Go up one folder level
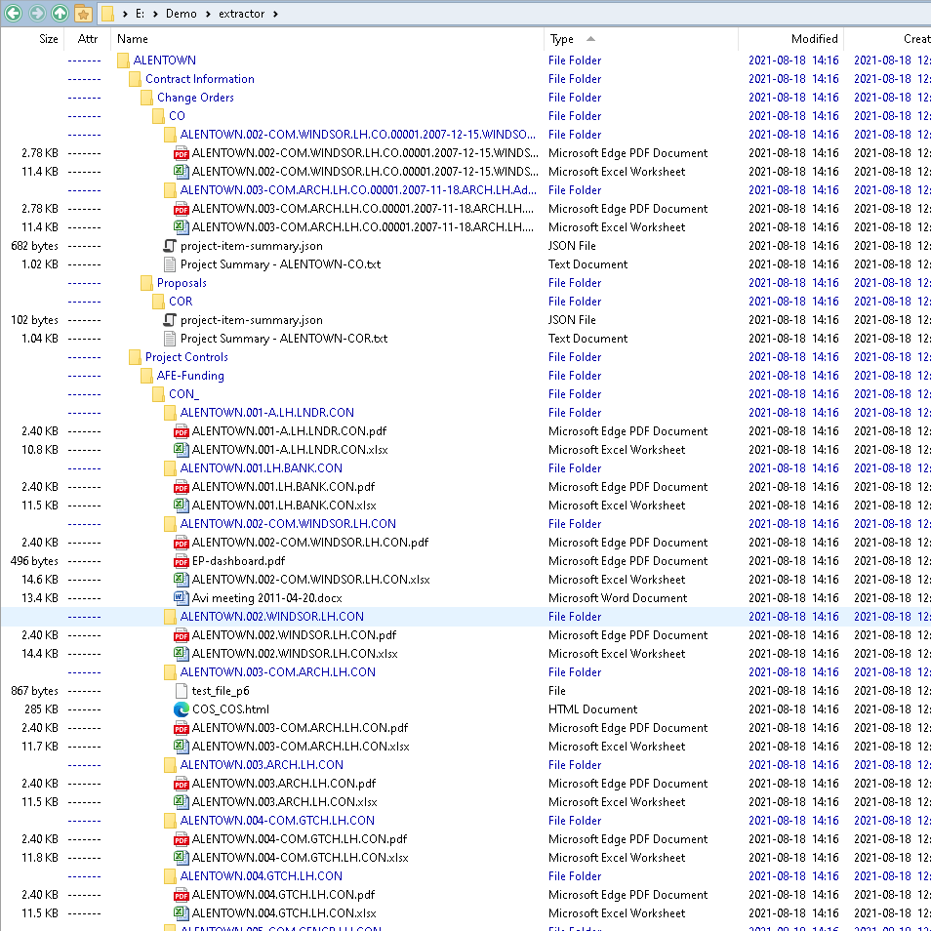 click(61, 14)
